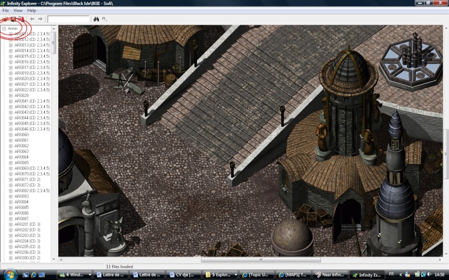This screenshot has height=280, width=449.
Task: Select tree item AR0064
Action: coord(21,157)
